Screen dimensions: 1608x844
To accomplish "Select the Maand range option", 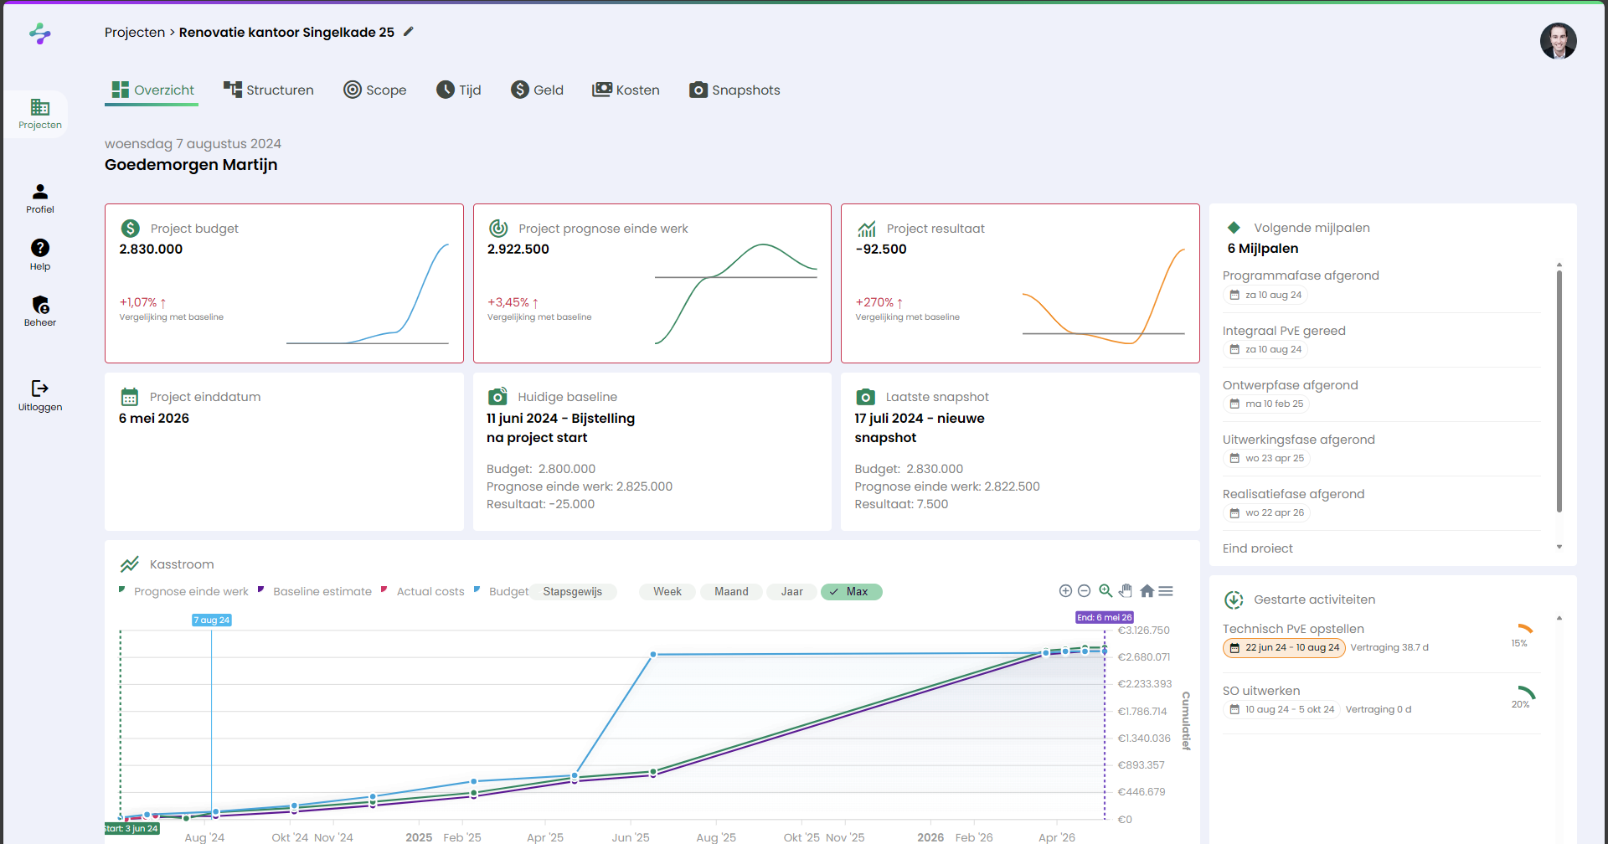I will click(731, 591).
